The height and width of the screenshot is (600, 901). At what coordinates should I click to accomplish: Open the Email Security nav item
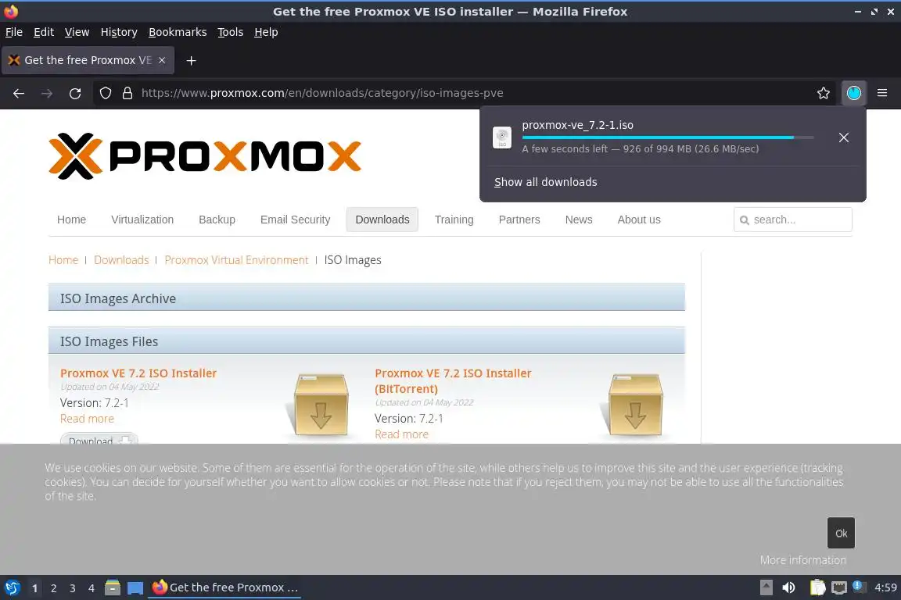(296, 220)
